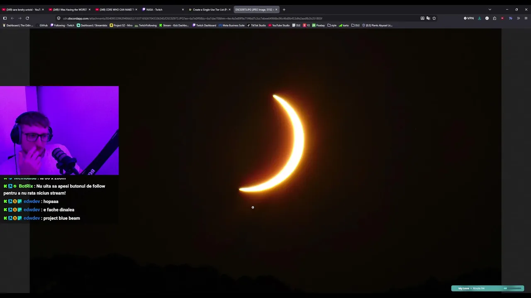The height and width of the screenshot is (298, 531).
Task: Click the 7TV extension icon
Action: coord(510,18)
